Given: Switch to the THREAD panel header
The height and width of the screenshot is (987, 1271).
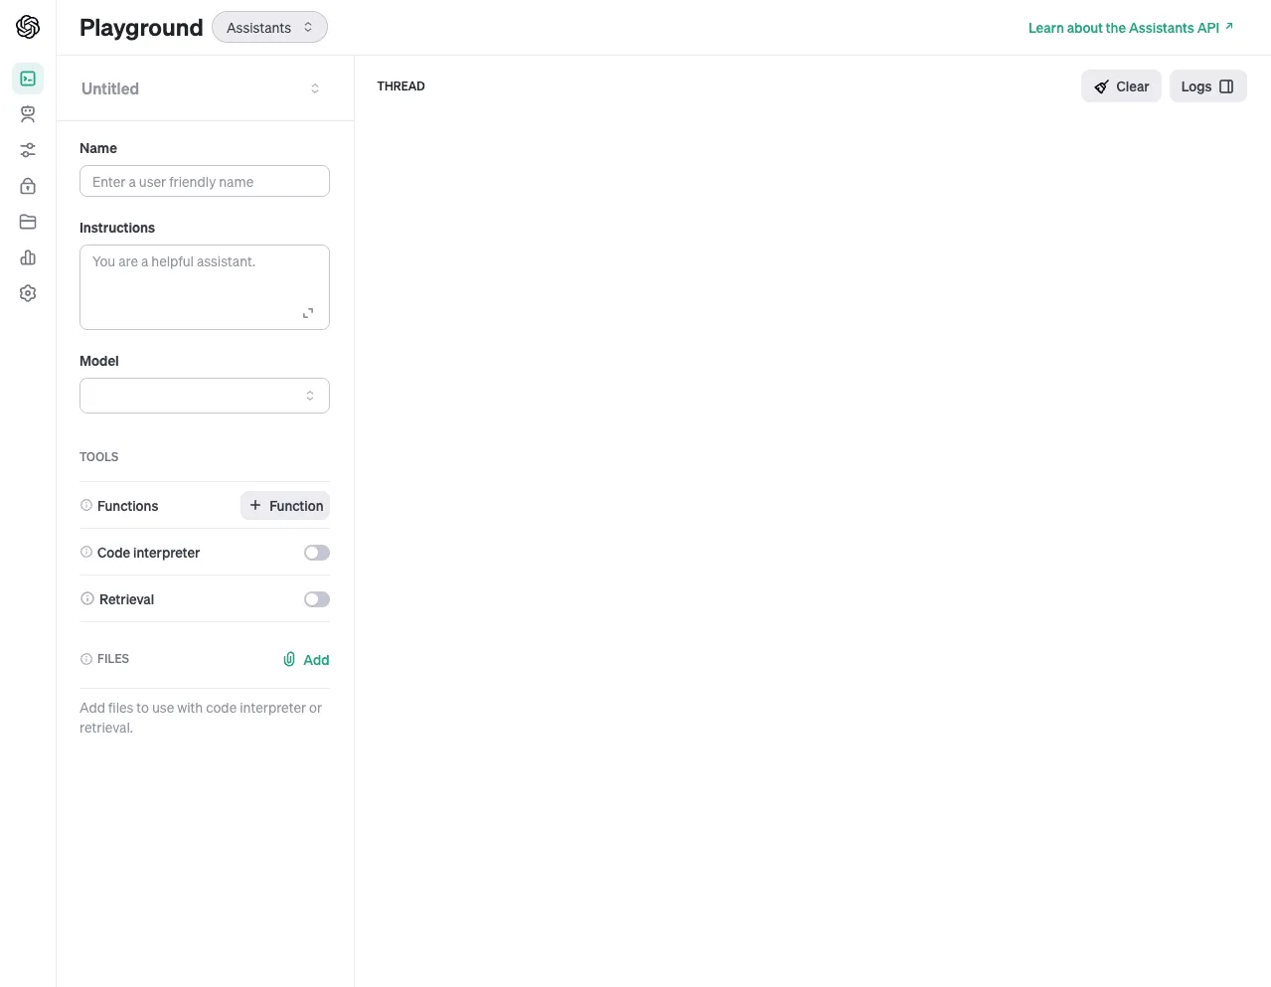Looking at the screenshot, I should tap(400, 85).
